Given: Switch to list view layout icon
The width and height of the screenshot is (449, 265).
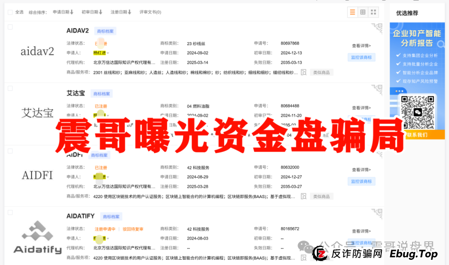Looking at the screenshot, I should point(352,12).
